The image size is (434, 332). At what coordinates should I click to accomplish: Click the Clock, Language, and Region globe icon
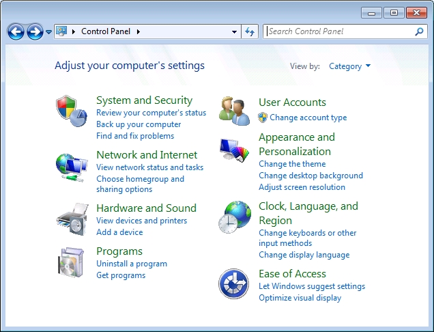pyautogui.click(x=235, y=217)
